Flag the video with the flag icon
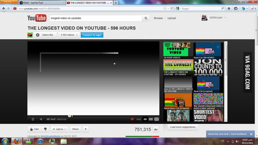 86,129
